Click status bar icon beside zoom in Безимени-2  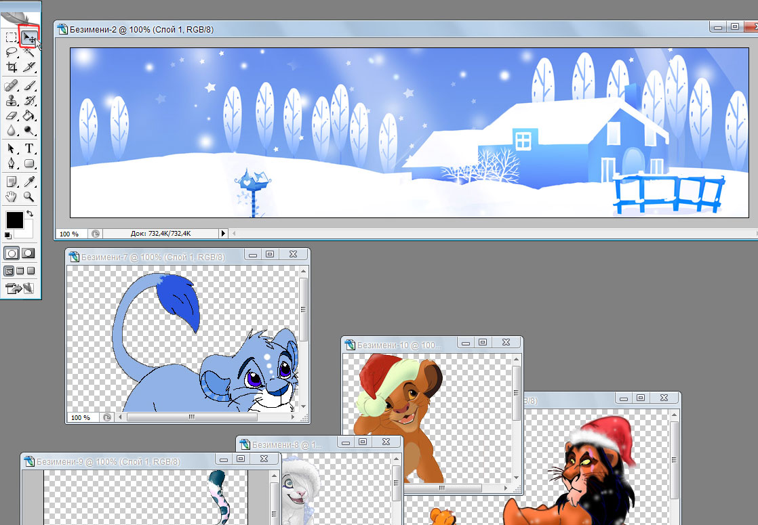[95, 234]
